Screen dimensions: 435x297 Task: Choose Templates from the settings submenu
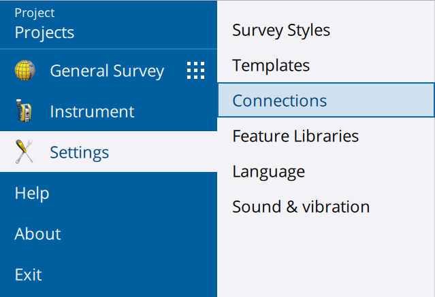click(271, 66)
